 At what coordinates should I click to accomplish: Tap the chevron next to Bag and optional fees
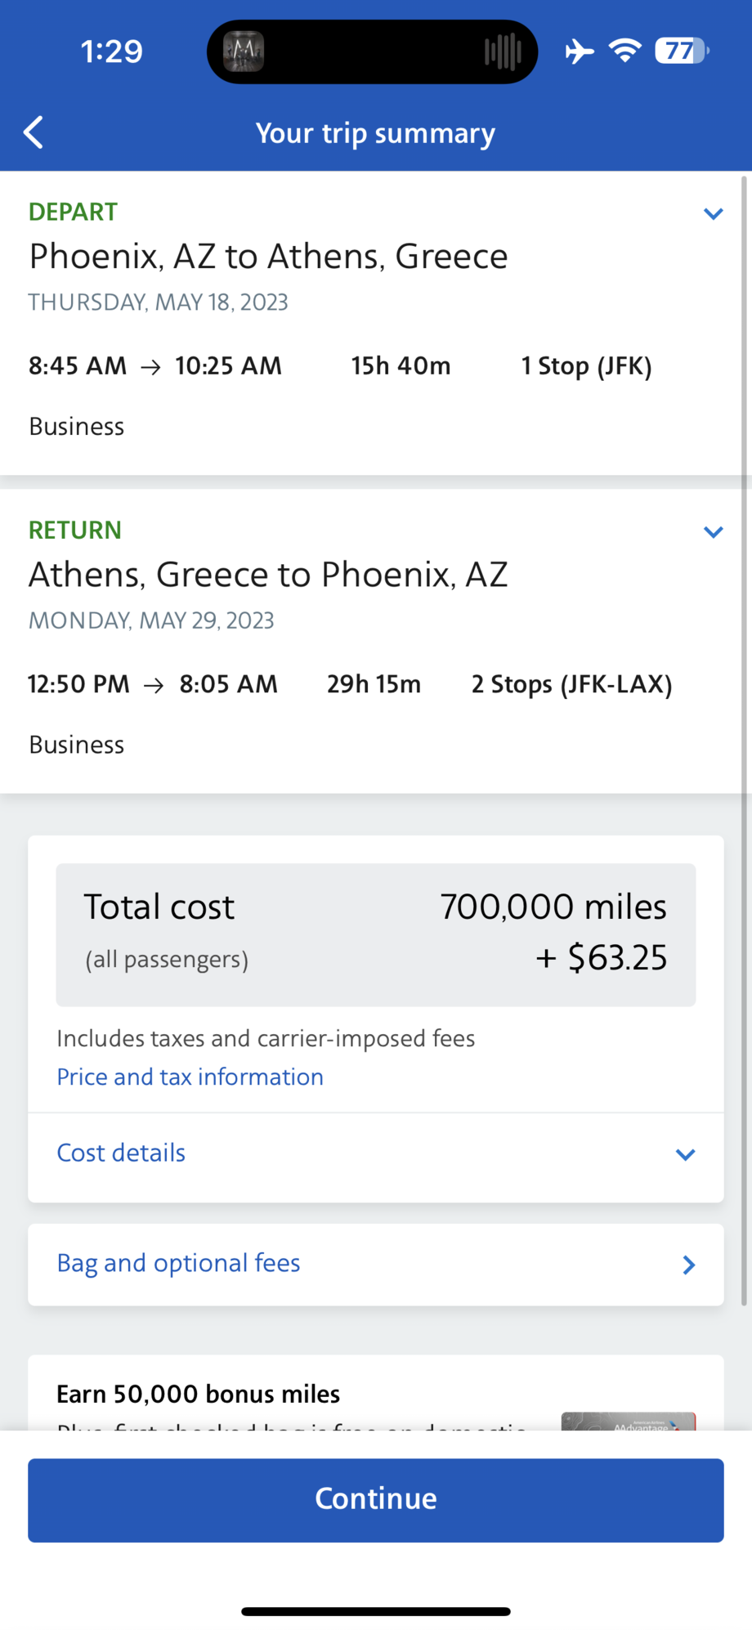coord(688,1265)
